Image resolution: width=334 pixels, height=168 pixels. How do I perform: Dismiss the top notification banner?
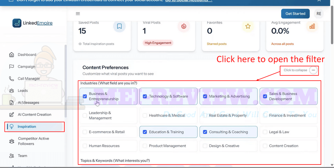point(319,1)
